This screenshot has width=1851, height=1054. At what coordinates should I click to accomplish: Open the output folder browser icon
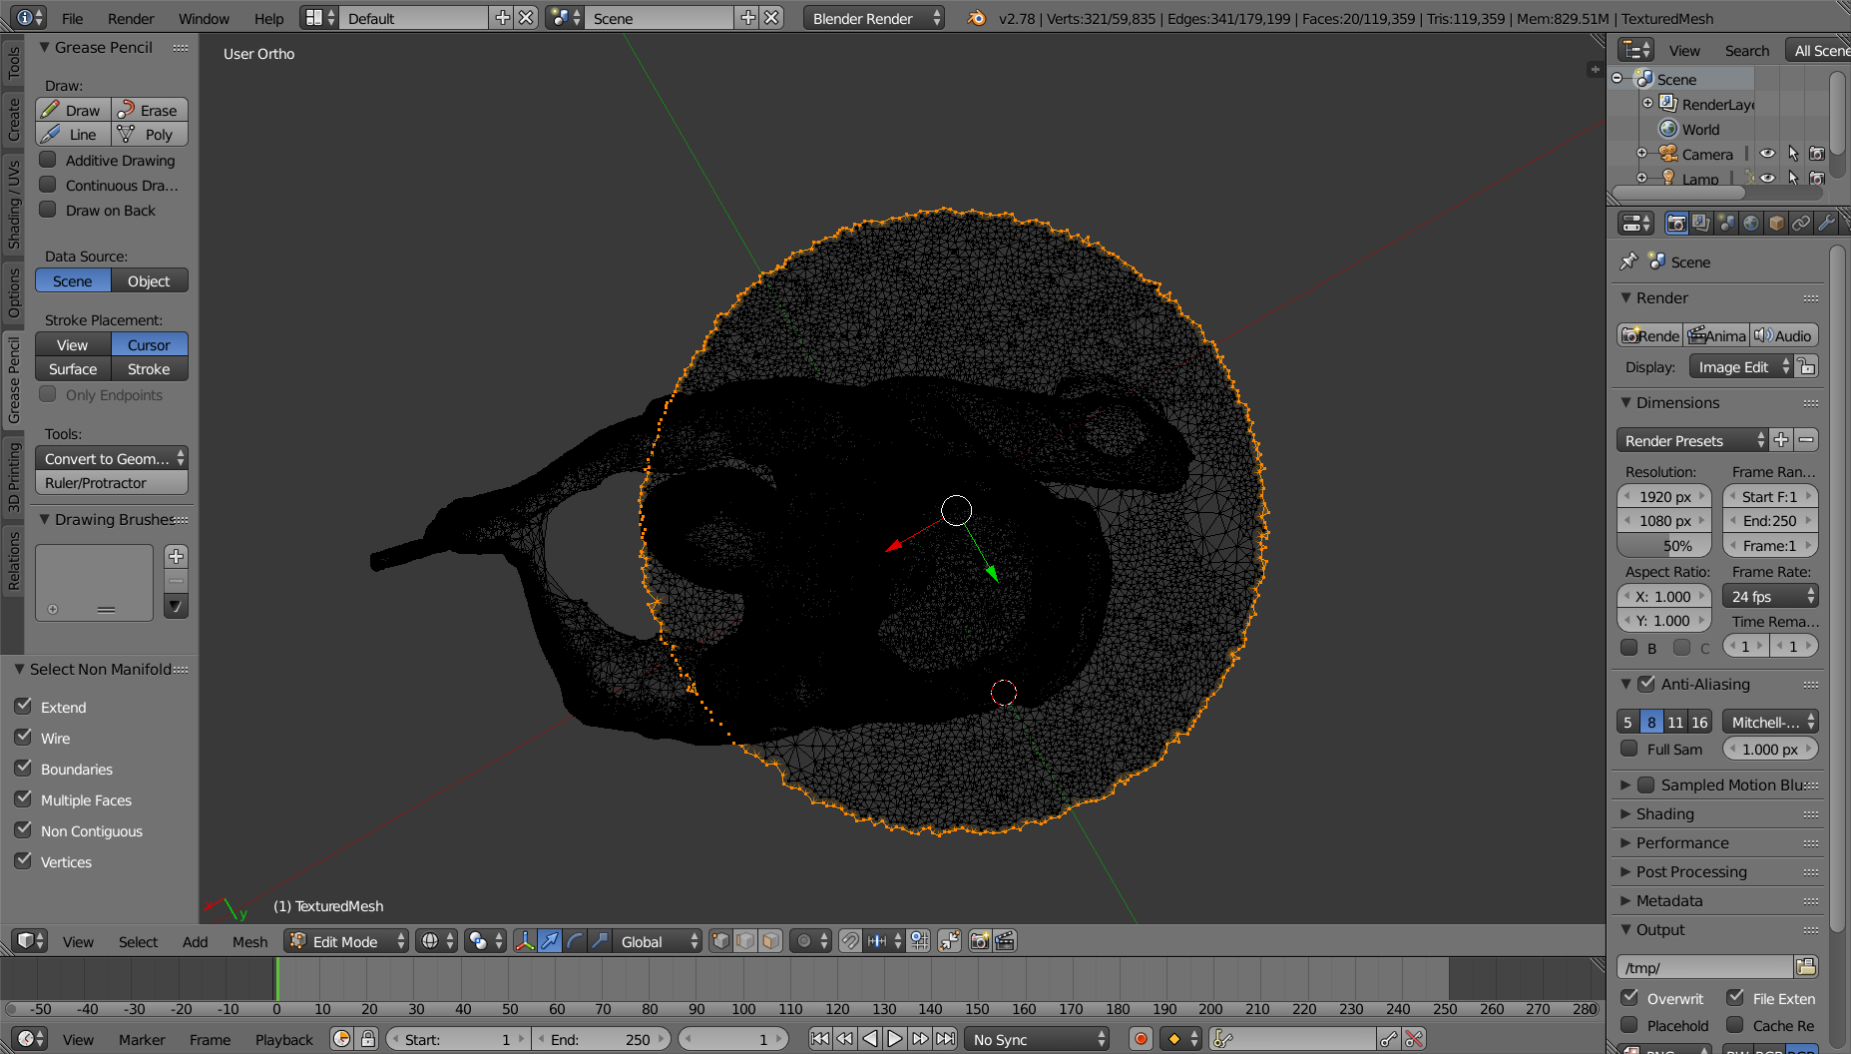pyautogui.click(x=1805, y=966)
